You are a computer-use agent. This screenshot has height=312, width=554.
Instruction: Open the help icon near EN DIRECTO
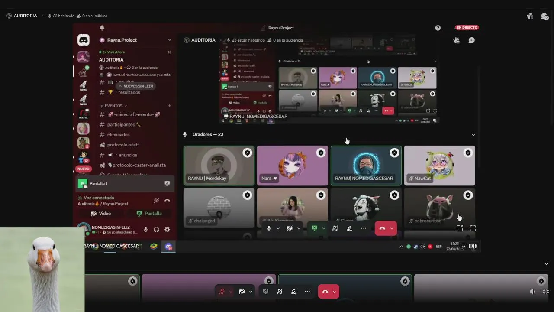(438, 28)
